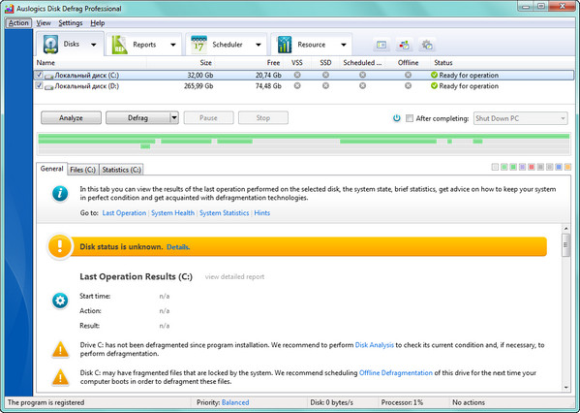Click the Defrag button
Viewport: 580px width, 413px height.
point(137,118)
